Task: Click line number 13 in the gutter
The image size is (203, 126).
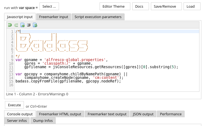Action: coord(11,74)
